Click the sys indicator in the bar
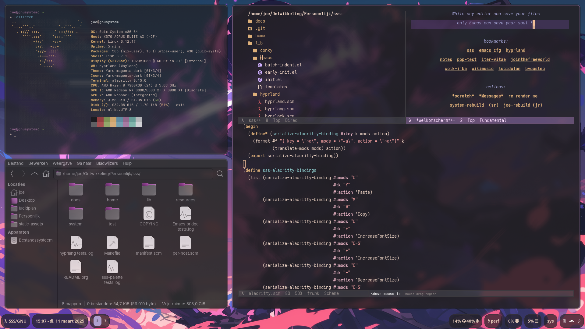The width and height of the screenshot is (585, 329). tap(550, 321)
